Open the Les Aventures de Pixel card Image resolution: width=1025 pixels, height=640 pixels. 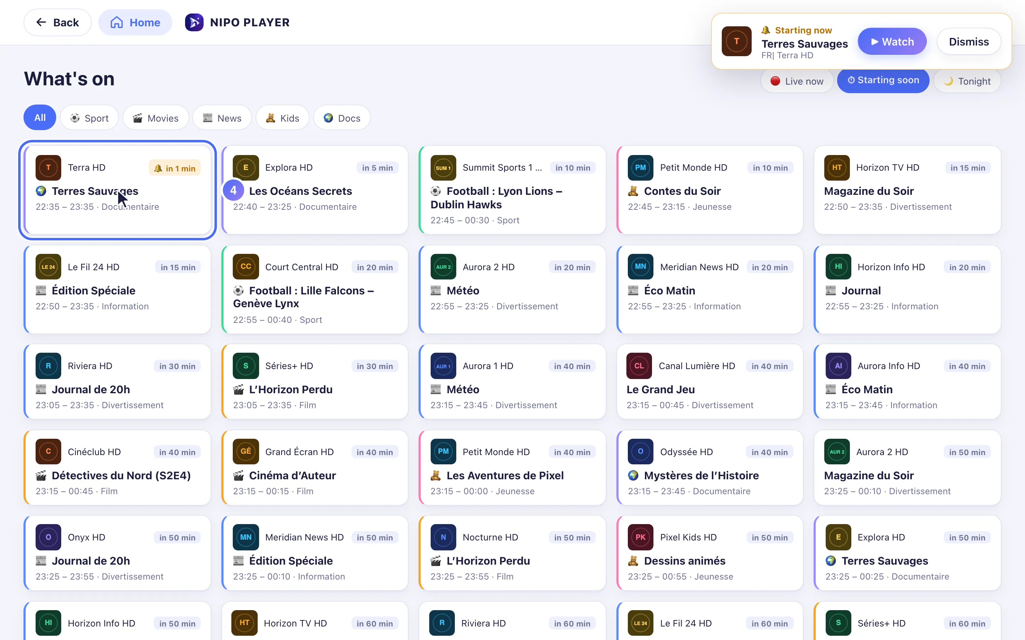click(x=512, y=467)
